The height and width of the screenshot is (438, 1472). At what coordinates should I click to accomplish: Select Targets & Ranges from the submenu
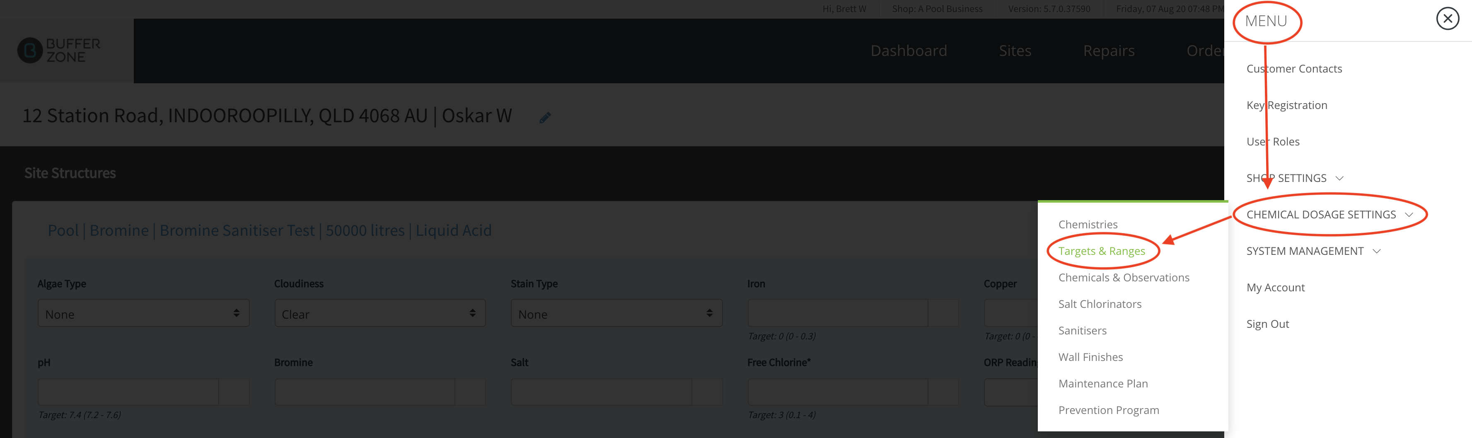[1101, 251]
